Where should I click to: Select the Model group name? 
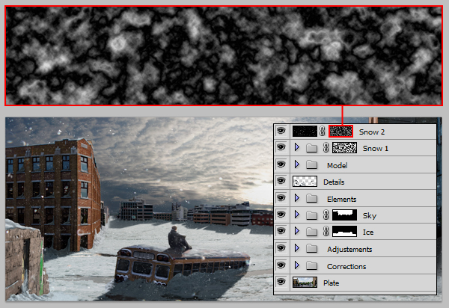(x=337, y=165)
